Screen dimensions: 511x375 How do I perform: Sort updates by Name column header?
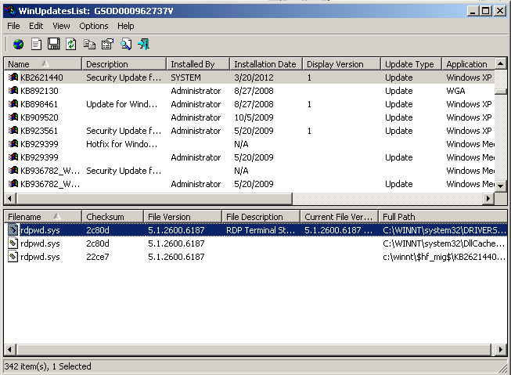pos(42,64)
